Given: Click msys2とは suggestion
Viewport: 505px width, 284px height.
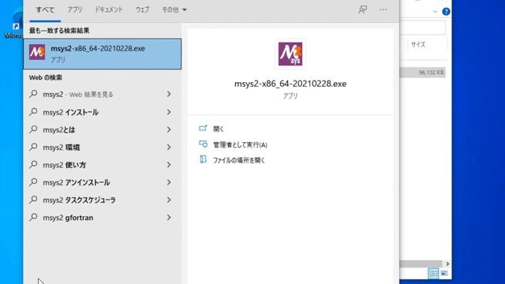Looking at the screenshot, I should [59, 129].
